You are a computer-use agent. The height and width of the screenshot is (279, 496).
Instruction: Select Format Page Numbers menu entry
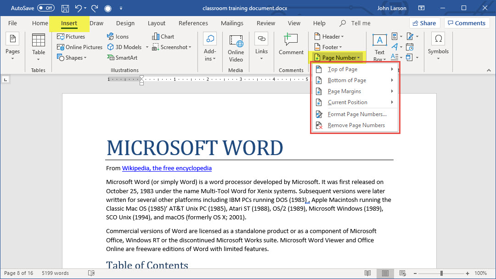357,114
